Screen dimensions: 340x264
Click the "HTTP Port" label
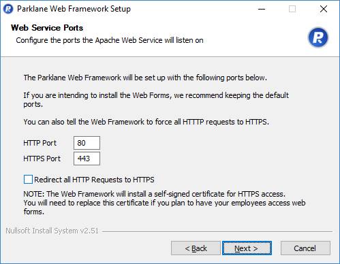(40, 143)
